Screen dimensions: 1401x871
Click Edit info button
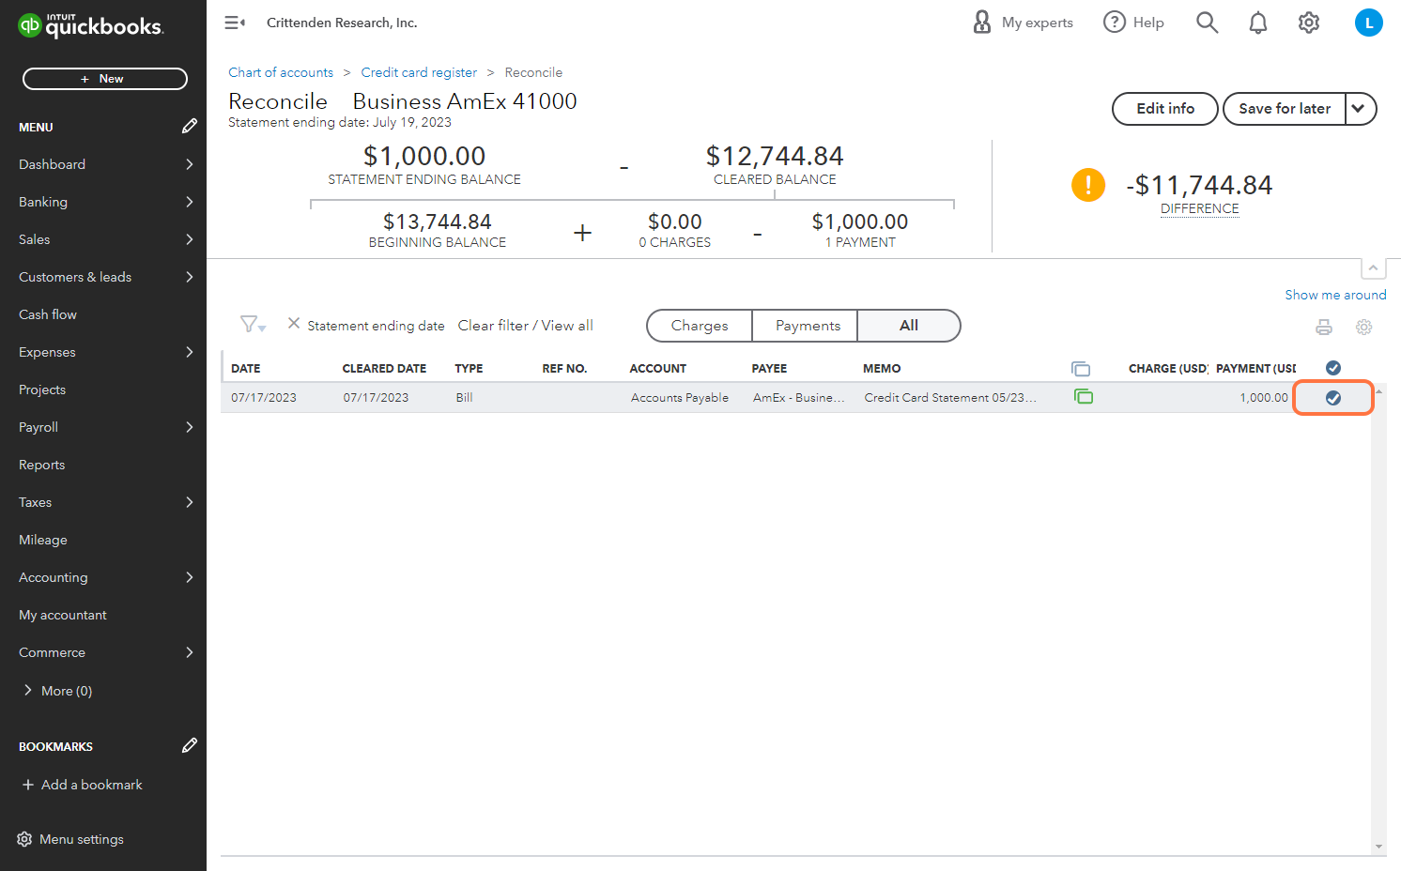[1165, 109]
